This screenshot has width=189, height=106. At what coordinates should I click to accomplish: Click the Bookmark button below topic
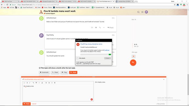click(x=44, y=72)
